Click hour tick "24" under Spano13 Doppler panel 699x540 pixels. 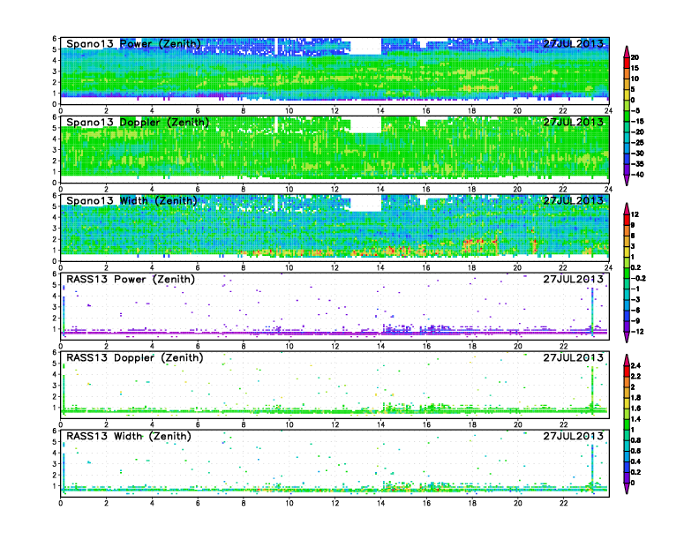tap(608, 190)
